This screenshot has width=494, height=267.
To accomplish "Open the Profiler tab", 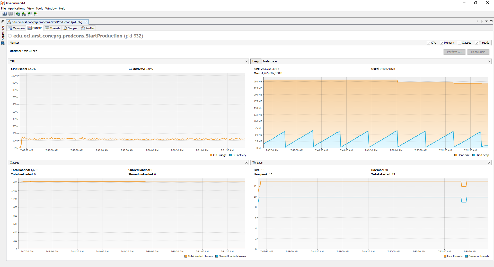I will (88, 28).
